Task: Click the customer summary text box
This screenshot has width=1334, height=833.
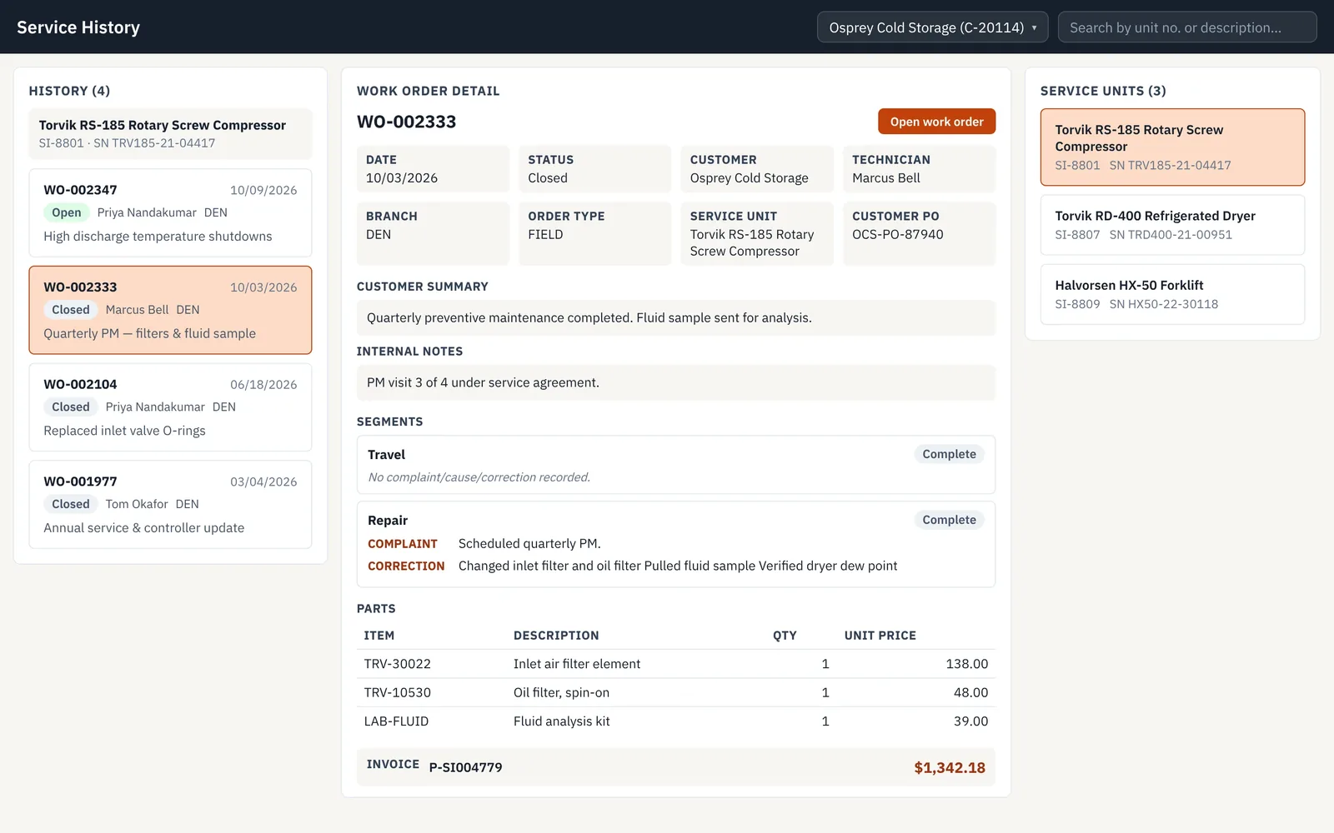Action: coord(676,317)
